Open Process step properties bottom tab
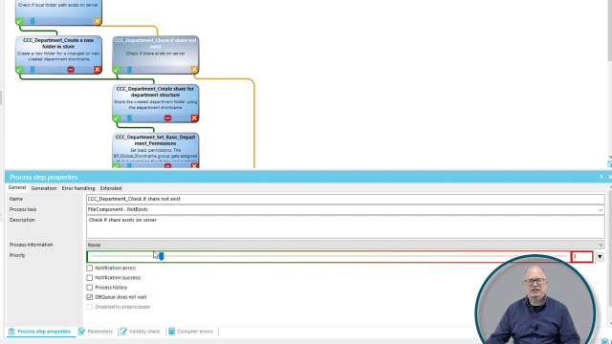 (39, 332)
